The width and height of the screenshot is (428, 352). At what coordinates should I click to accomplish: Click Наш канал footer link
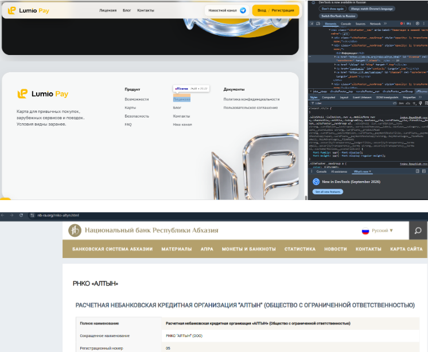182,124
